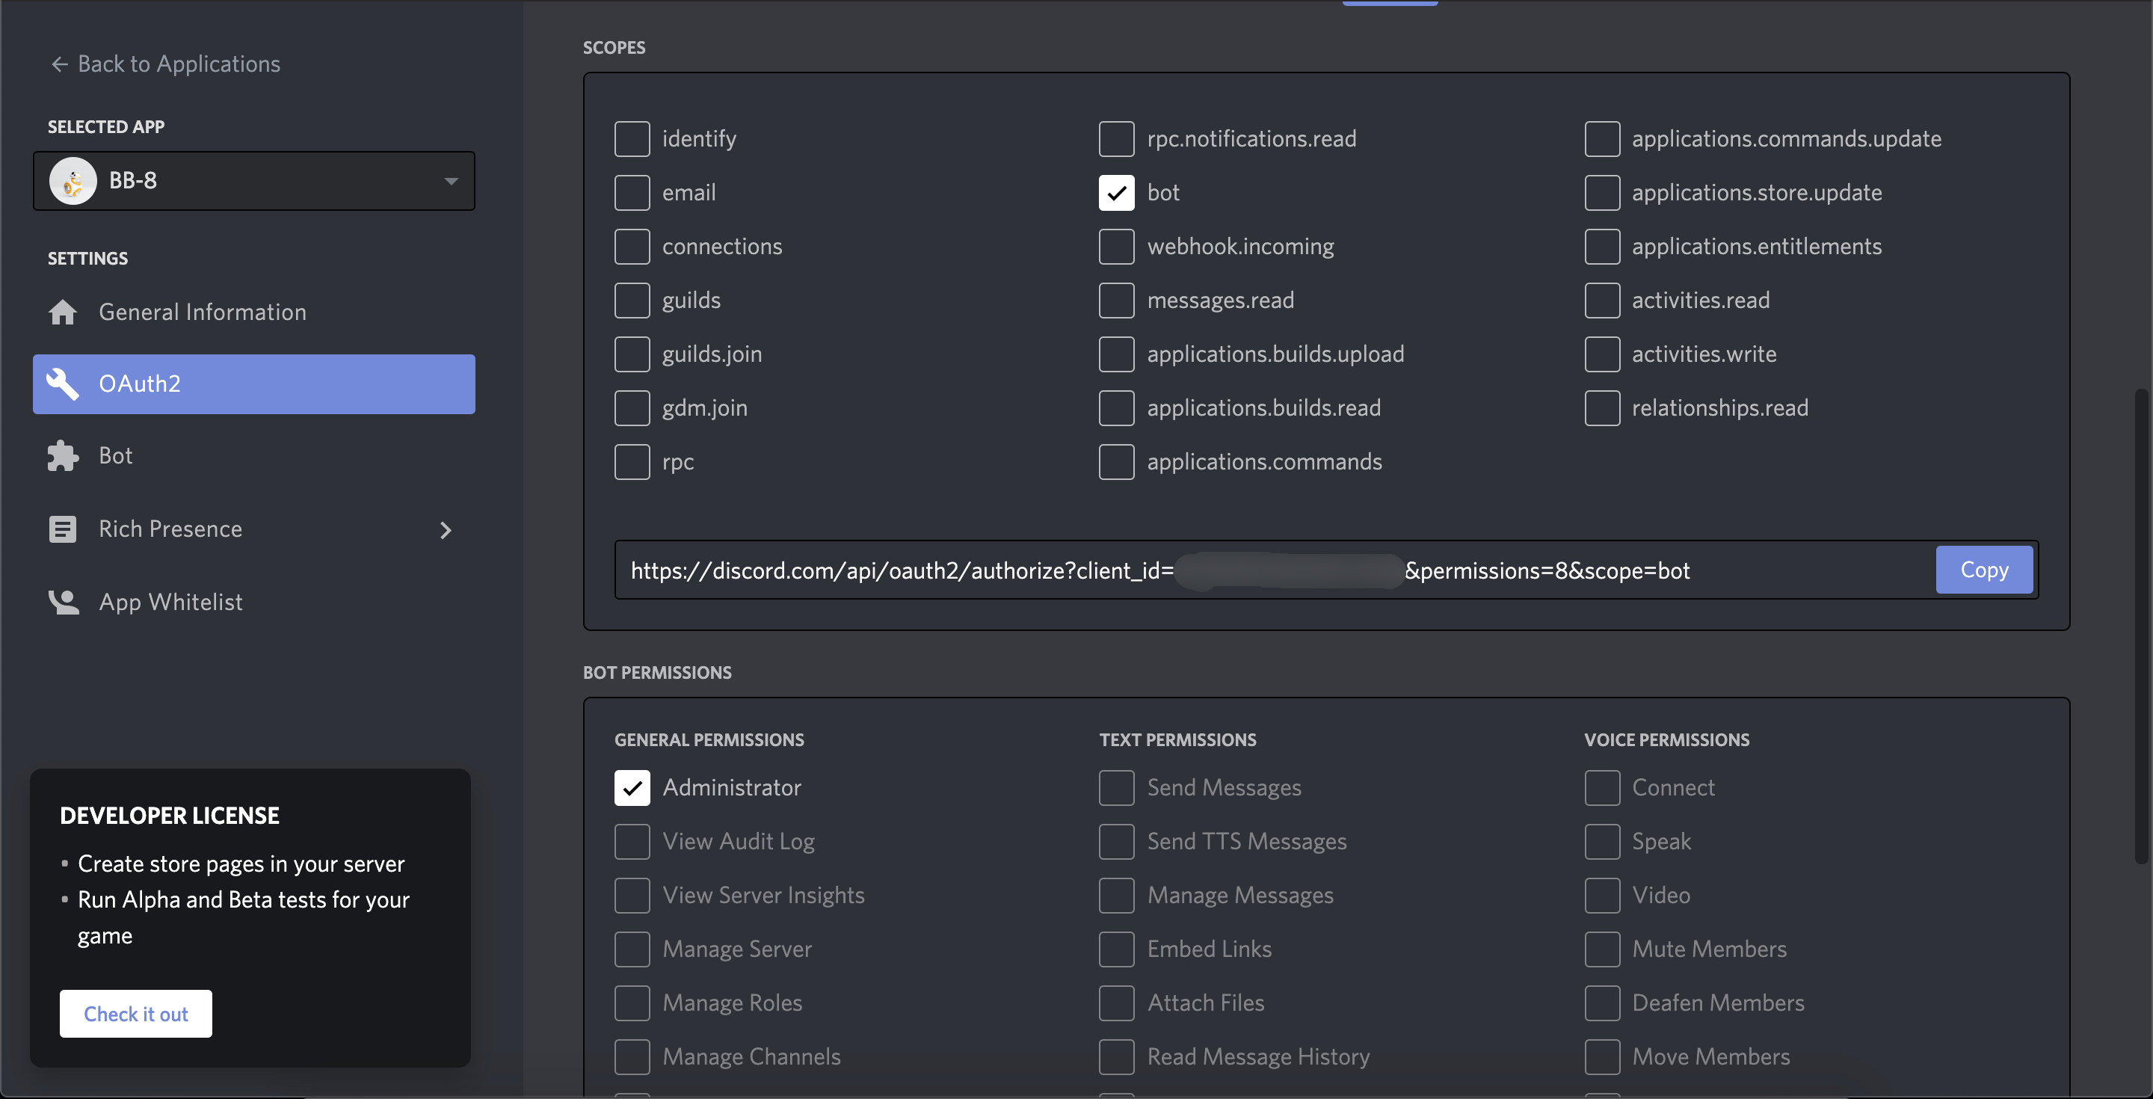Click the puzzle piece icon next to Bot

point(63,455)
